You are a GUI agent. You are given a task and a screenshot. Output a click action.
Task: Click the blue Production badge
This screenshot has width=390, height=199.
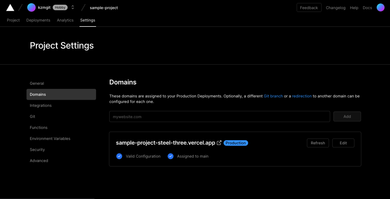[236, 143]
